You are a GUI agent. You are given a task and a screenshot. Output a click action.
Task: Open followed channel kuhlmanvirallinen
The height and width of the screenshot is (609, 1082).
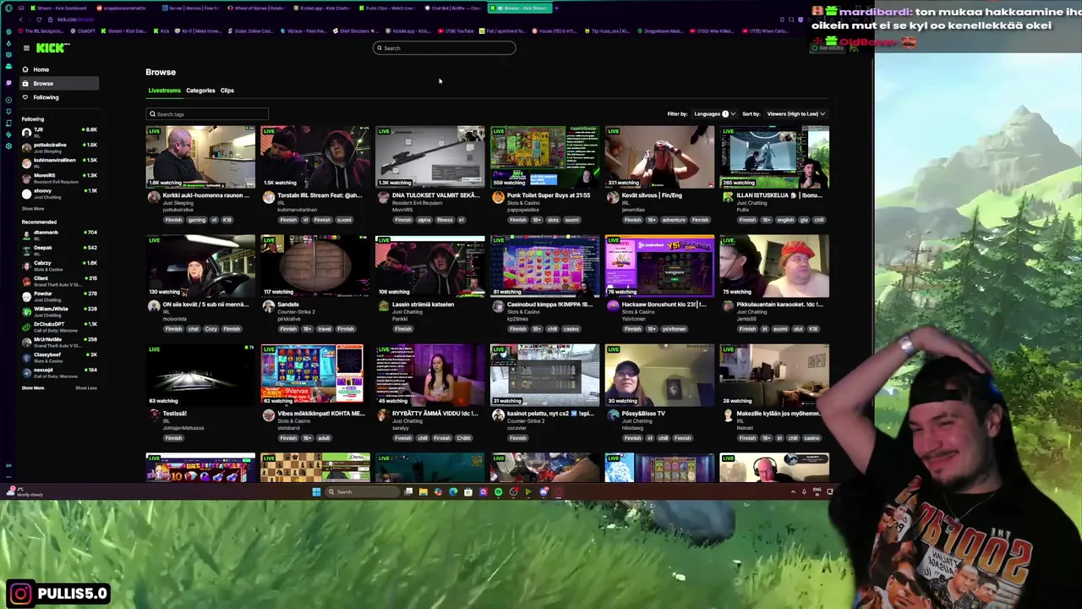(x=59, y=162)
